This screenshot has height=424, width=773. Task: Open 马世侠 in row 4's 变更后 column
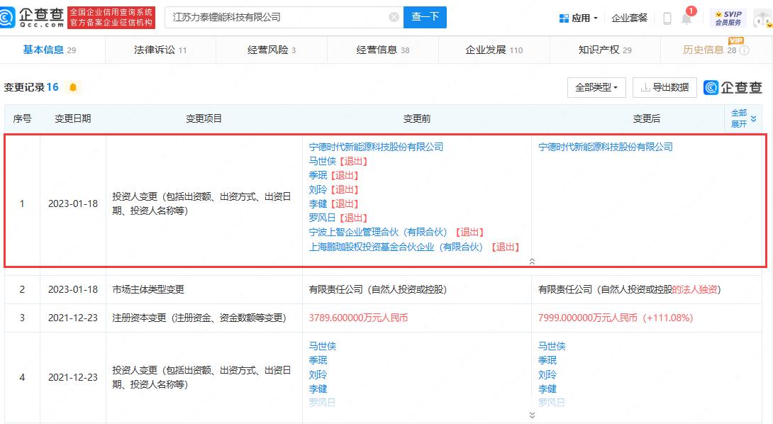[552, 346]
